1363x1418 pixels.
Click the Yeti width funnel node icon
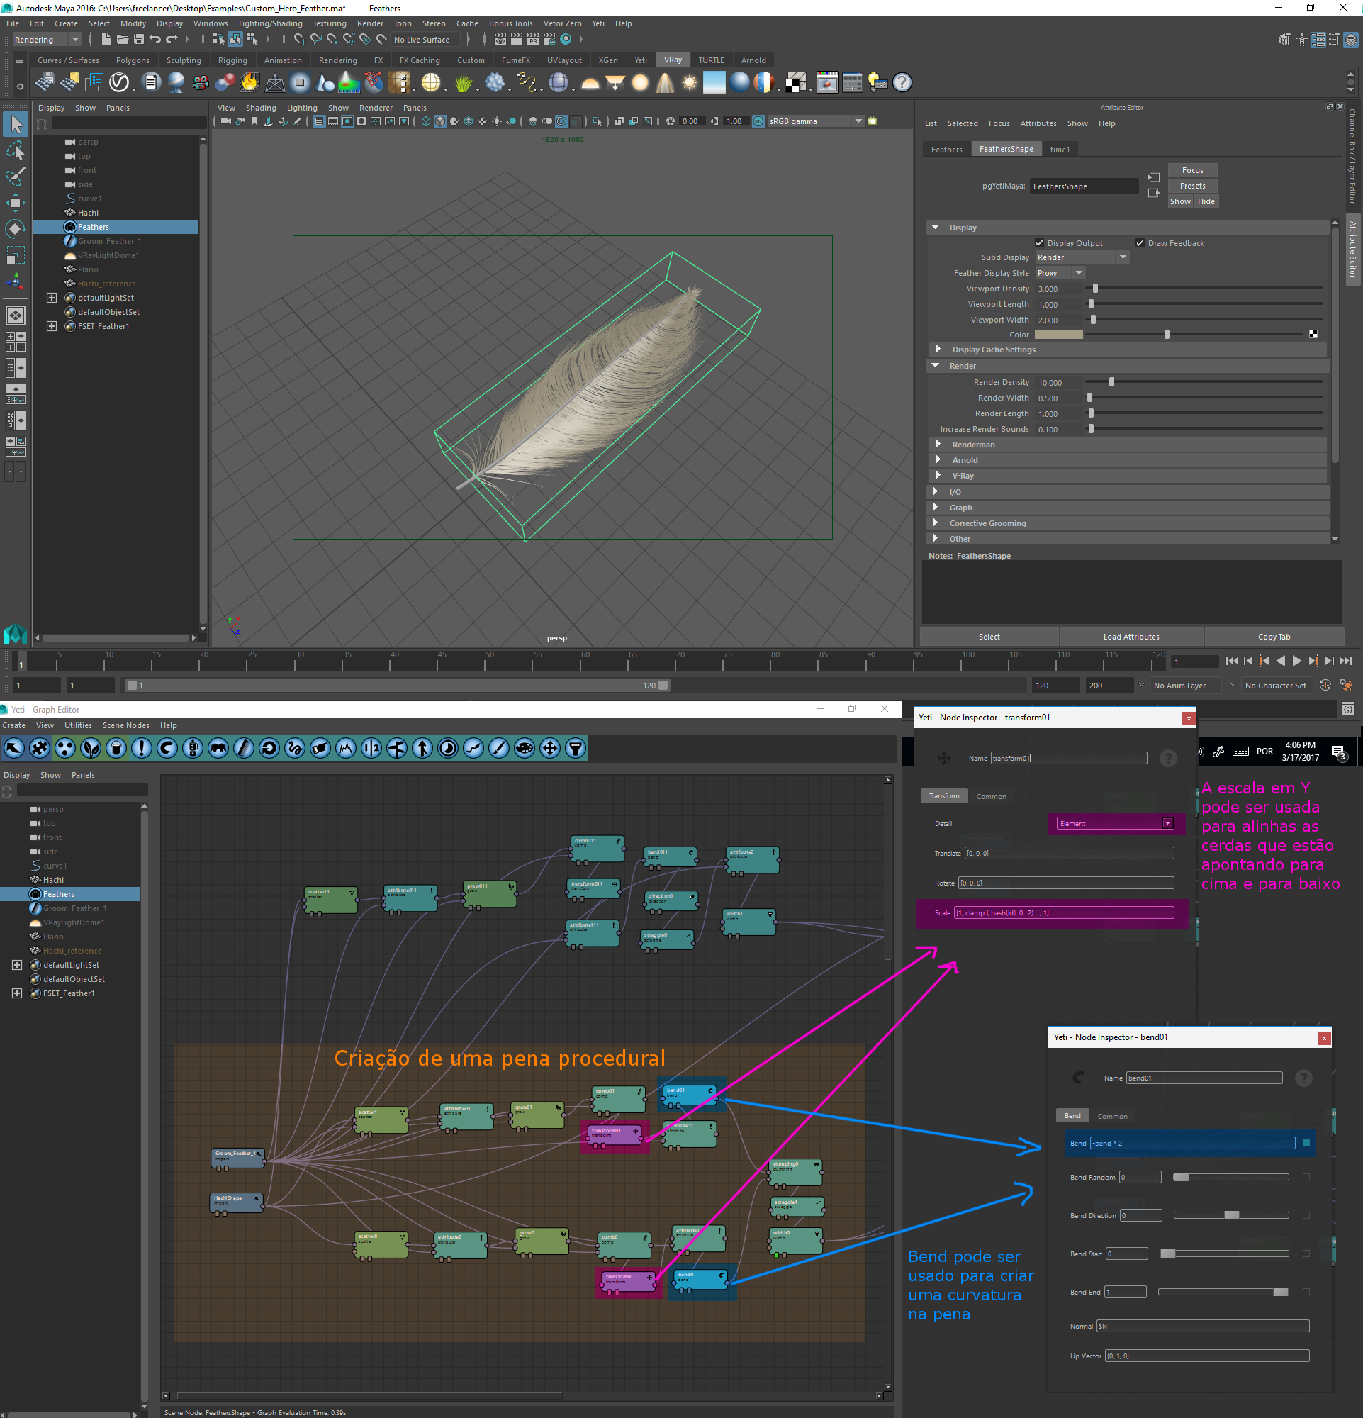click(x=576, y=748)
